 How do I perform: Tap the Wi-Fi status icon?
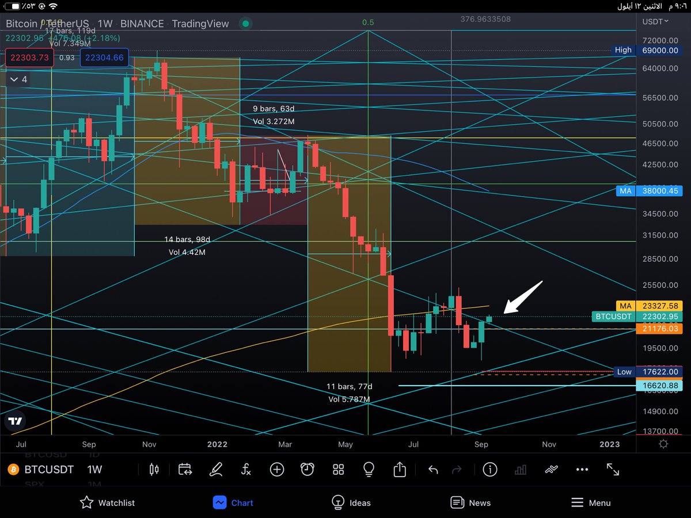[53, 6]
